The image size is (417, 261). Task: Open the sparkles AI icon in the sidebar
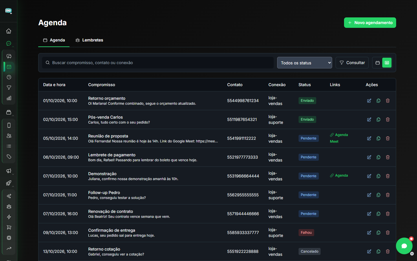[x=9, y=196]
